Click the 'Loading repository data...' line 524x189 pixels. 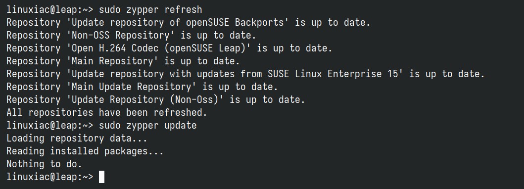click(77, 138)
